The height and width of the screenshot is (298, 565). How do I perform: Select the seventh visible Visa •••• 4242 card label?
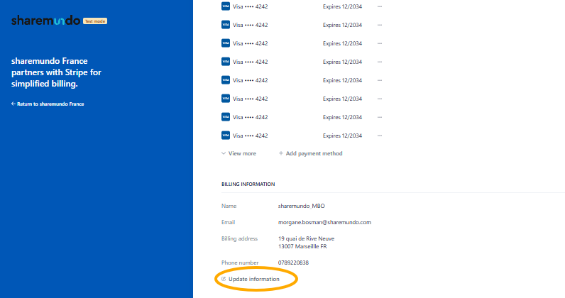click(250, 117)
